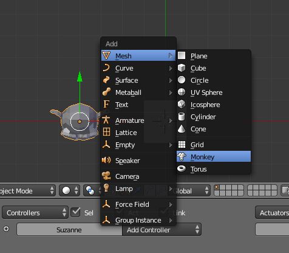Choose Camera in the Add menu
The image size is (289, 253).
click(x=138, y=176)
